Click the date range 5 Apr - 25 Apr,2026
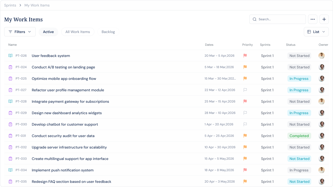 [x=219, y=136]
